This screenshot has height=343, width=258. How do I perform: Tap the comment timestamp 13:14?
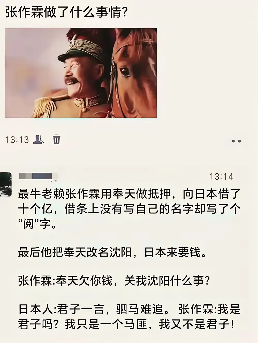(221, 177)
